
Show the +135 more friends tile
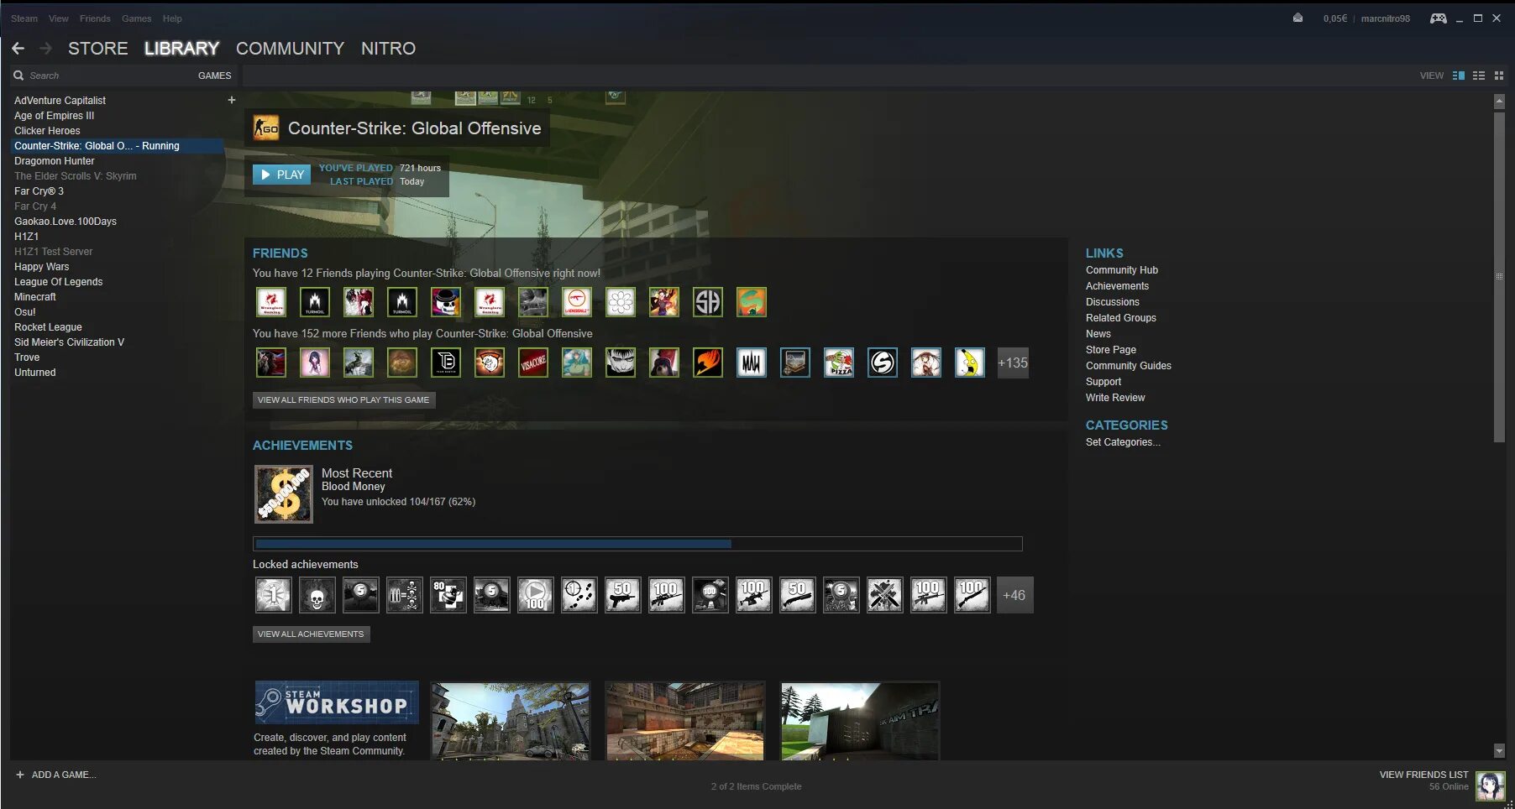tap(1013, 363)
